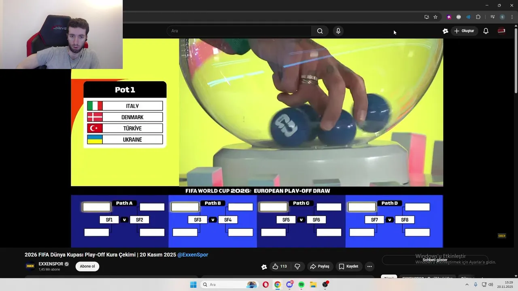This screenshot has height=291, width=518.
Task: Click the install app icon in address bar
Action: click(x=427, y=17)
